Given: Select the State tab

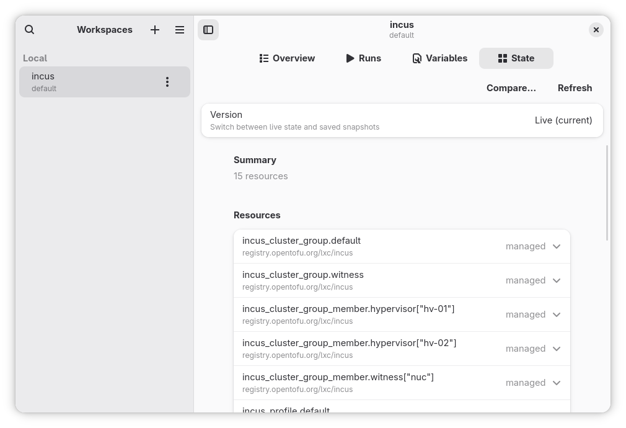Looking at the screenshot, I should point(516,58).
